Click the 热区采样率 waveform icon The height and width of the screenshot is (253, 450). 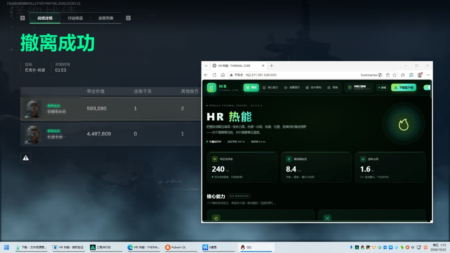[x=215, y=159]
